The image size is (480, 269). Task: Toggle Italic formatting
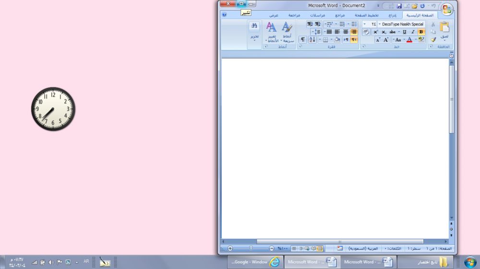413,32
